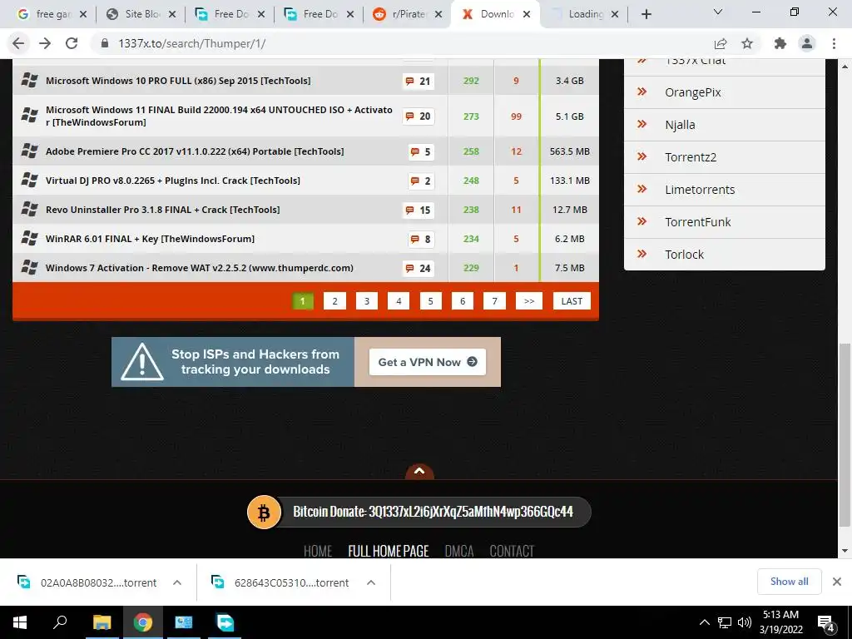Viewport: 852px width, 639px height.
Task: Open comments bubble for Revo Uninstaller row
Action: coord(418,210)
